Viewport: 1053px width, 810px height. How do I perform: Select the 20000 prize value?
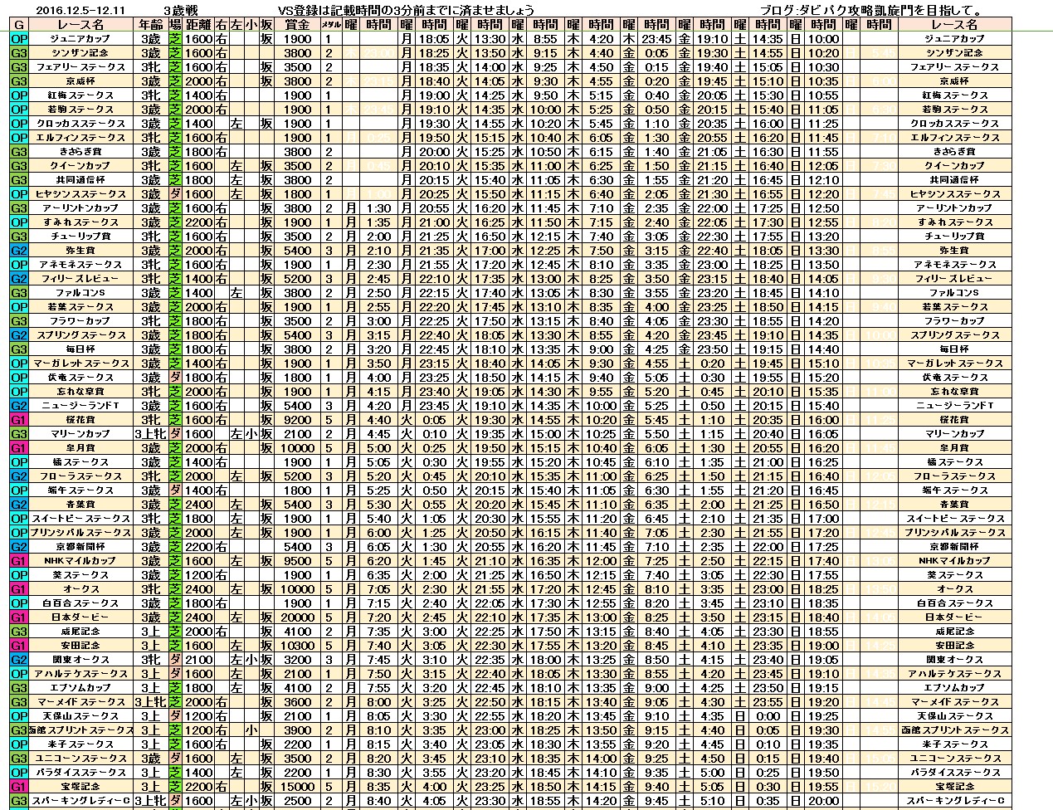[x=297, y=617]
